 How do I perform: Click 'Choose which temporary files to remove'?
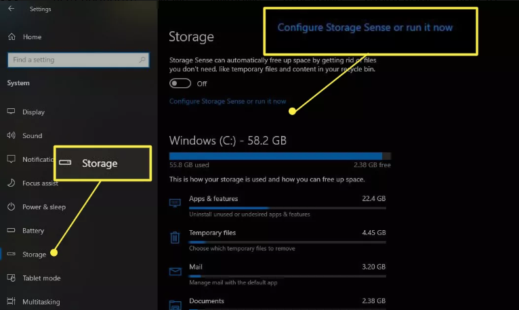[242, 248]
